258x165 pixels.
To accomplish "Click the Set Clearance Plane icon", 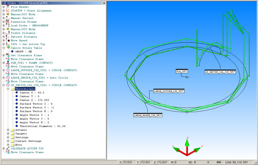I will (x=8, y=55).
